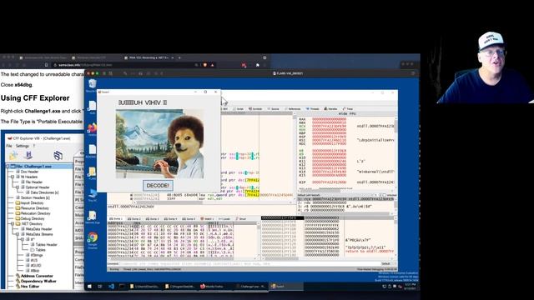Click the x64dbg command input field
Screen dimensions: 534x300
(x=249, y=263)
